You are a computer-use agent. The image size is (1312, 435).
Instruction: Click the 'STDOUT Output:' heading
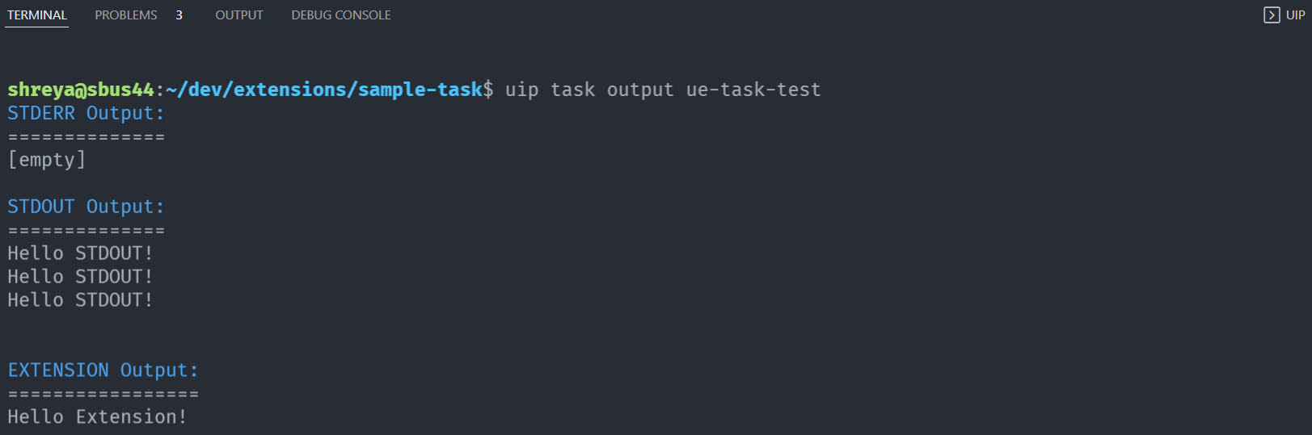[x=86, y=207]
